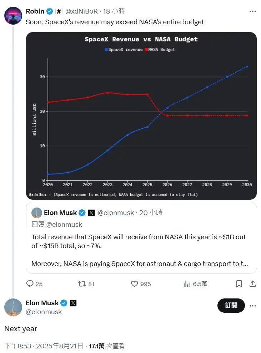Click the square badge next to Robin's handle

59,11
